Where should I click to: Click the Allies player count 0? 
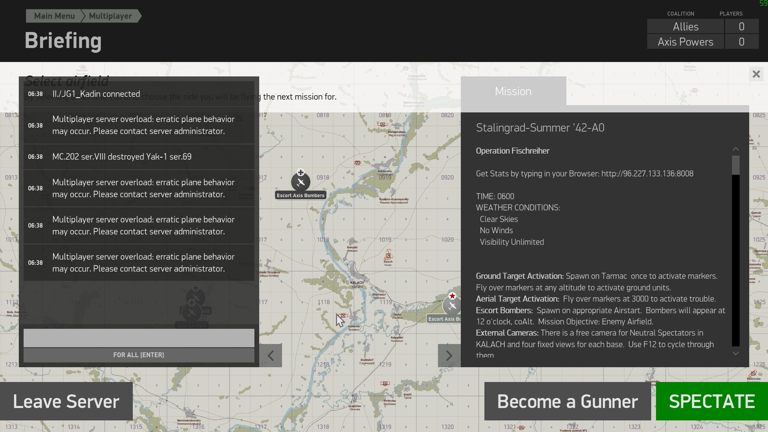click(742, 26)
